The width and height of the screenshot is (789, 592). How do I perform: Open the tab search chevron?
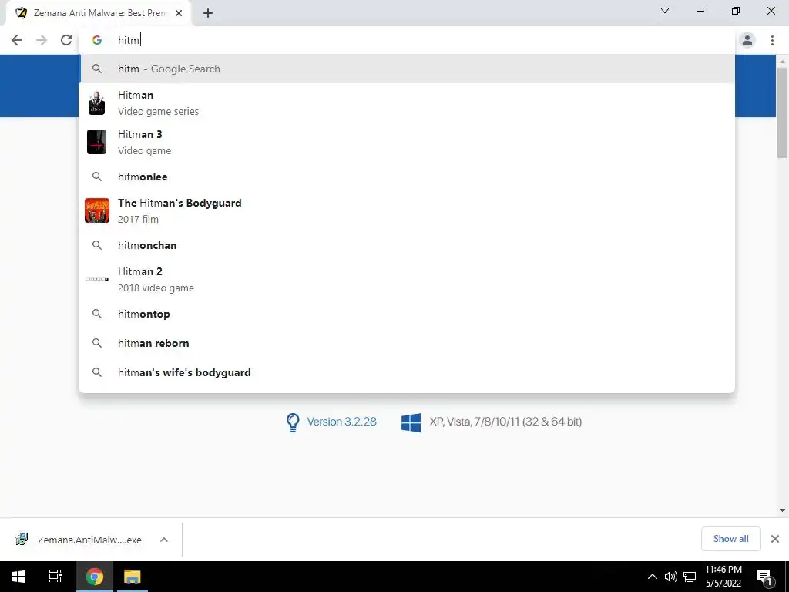click(x=665, y=11)
